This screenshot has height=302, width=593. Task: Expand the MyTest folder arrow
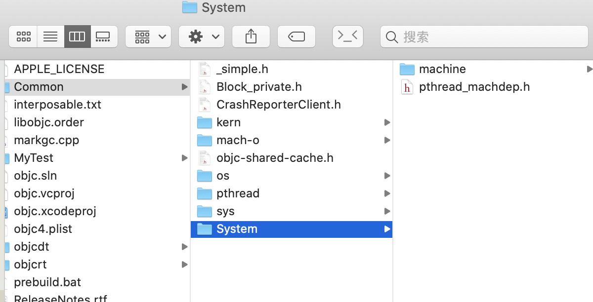pos(184,158)
